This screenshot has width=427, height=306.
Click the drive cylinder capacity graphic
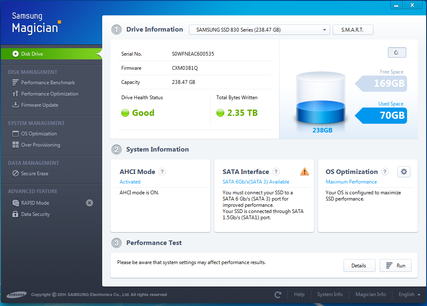coord(321,98)
